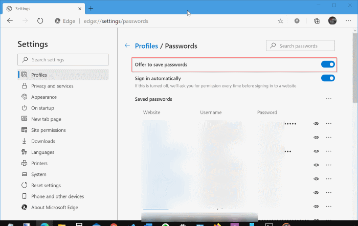Open a new tab with plus button
This screenshot has height=226, width=358.
pyautogui.click(x=91, y=9)
